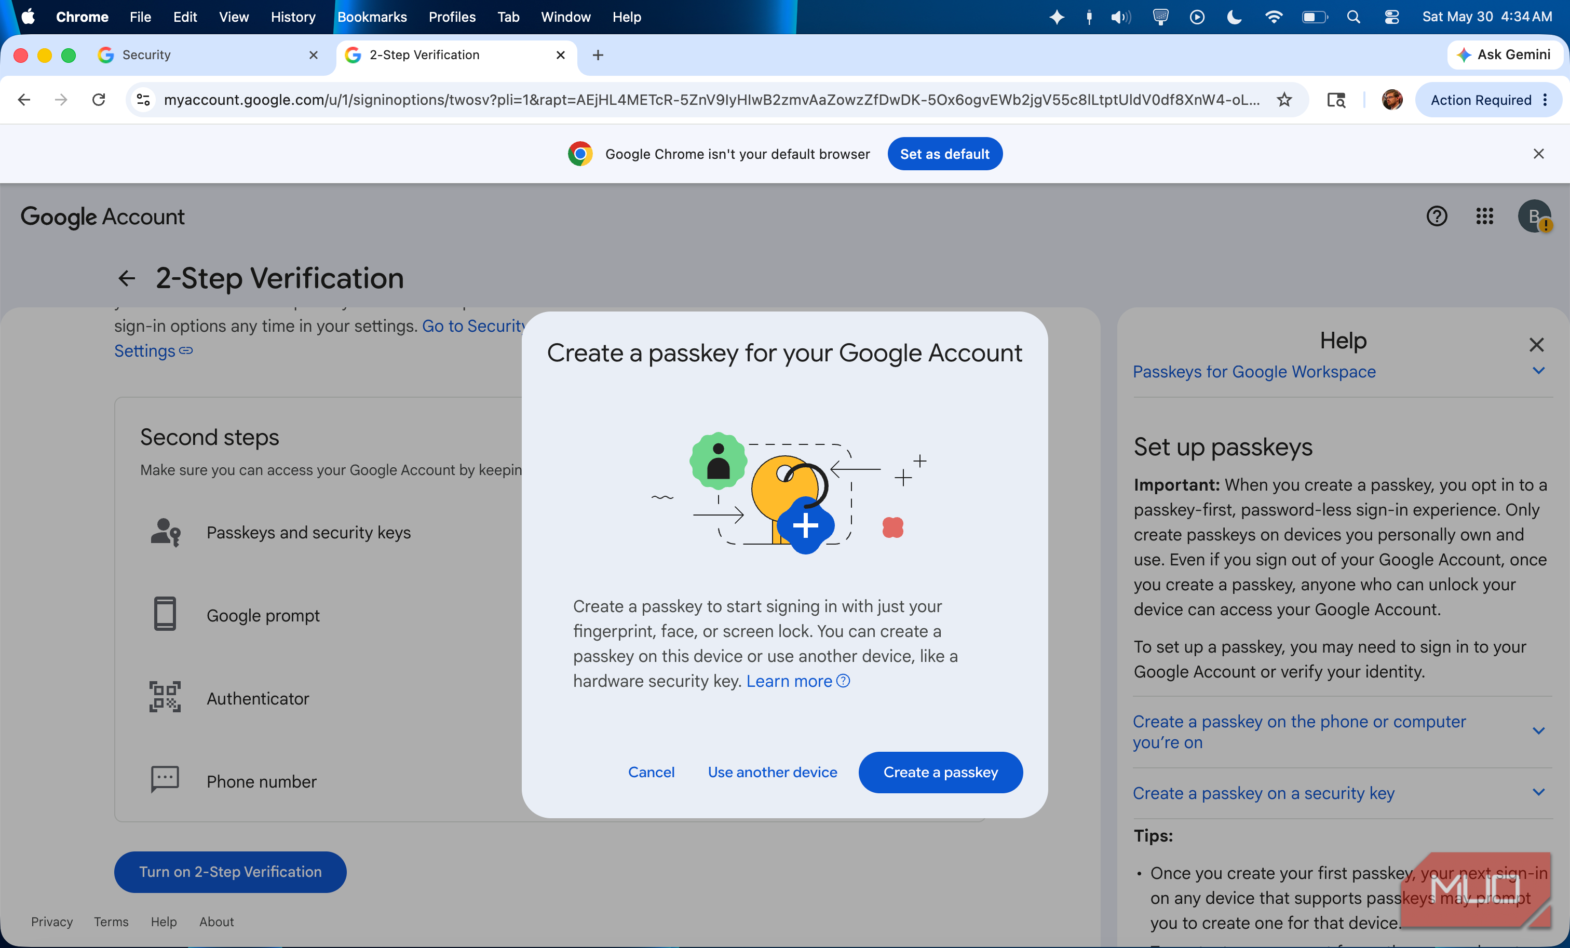
Task: Click Set as default button
Action: pyautogui.click(x=944, y=154)
